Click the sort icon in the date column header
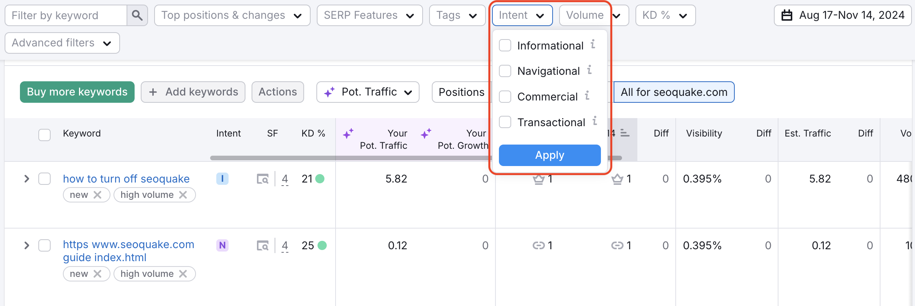 pyautogui.click(x=625, y=133)
